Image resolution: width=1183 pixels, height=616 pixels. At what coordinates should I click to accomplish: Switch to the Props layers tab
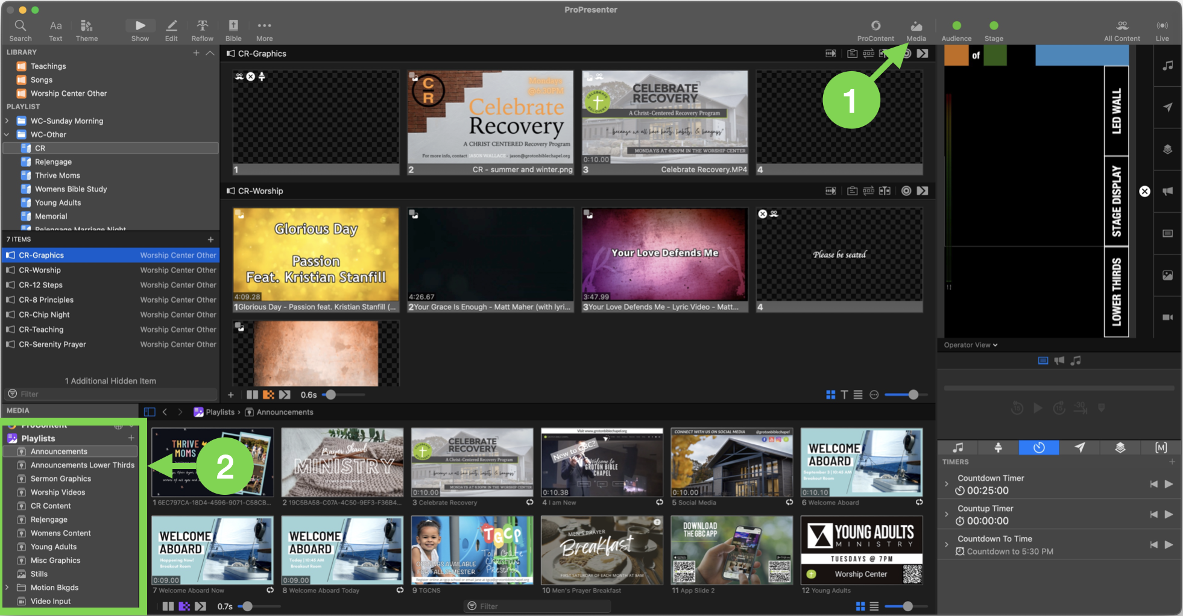coord(1120,447)
